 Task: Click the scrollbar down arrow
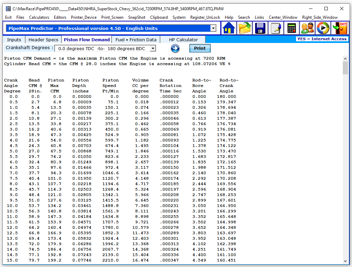tap(345, 261)
